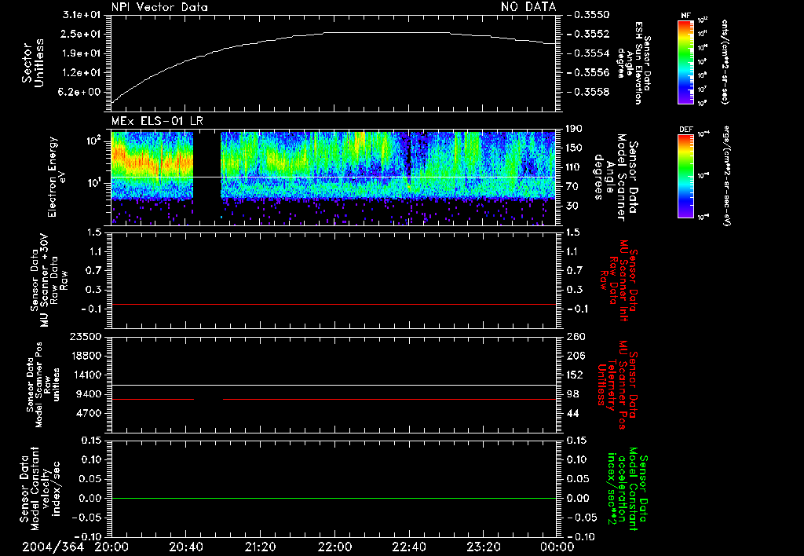The width and height of the screenshot is (804, 556).
Task: Click the '22:00' time axis label
Action: pyautogui.click(x=334, y=547)
